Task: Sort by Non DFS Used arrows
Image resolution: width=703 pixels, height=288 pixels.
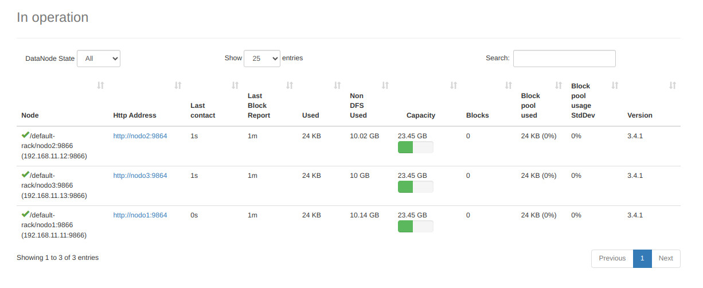Action: tap(385, 85)
